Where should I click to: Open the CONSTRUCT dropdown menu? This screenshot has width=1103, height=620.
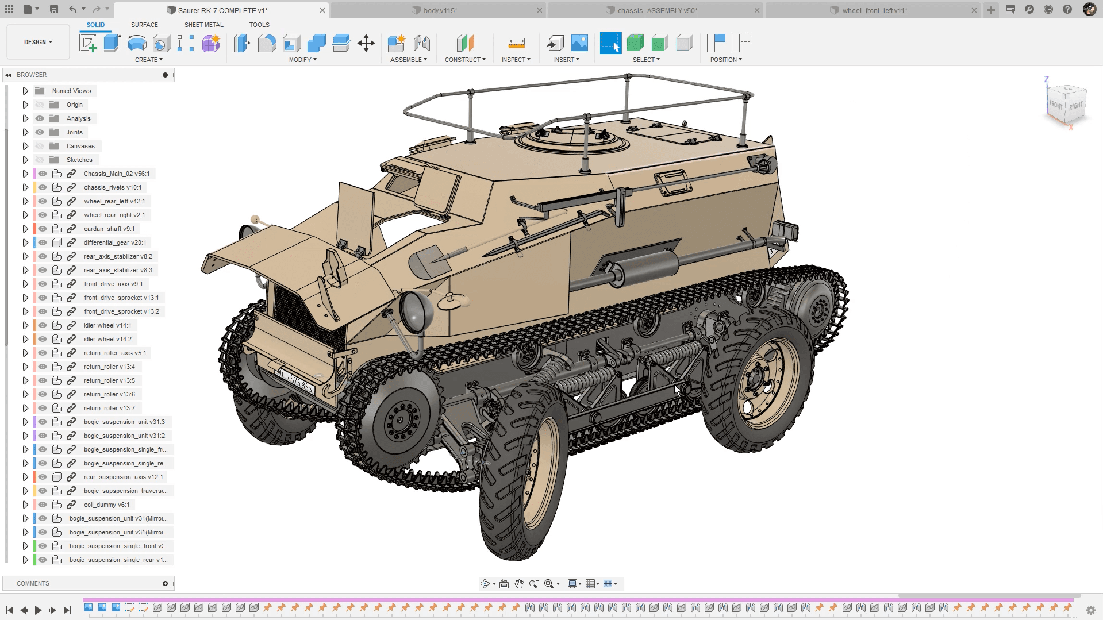pos(465,60)
